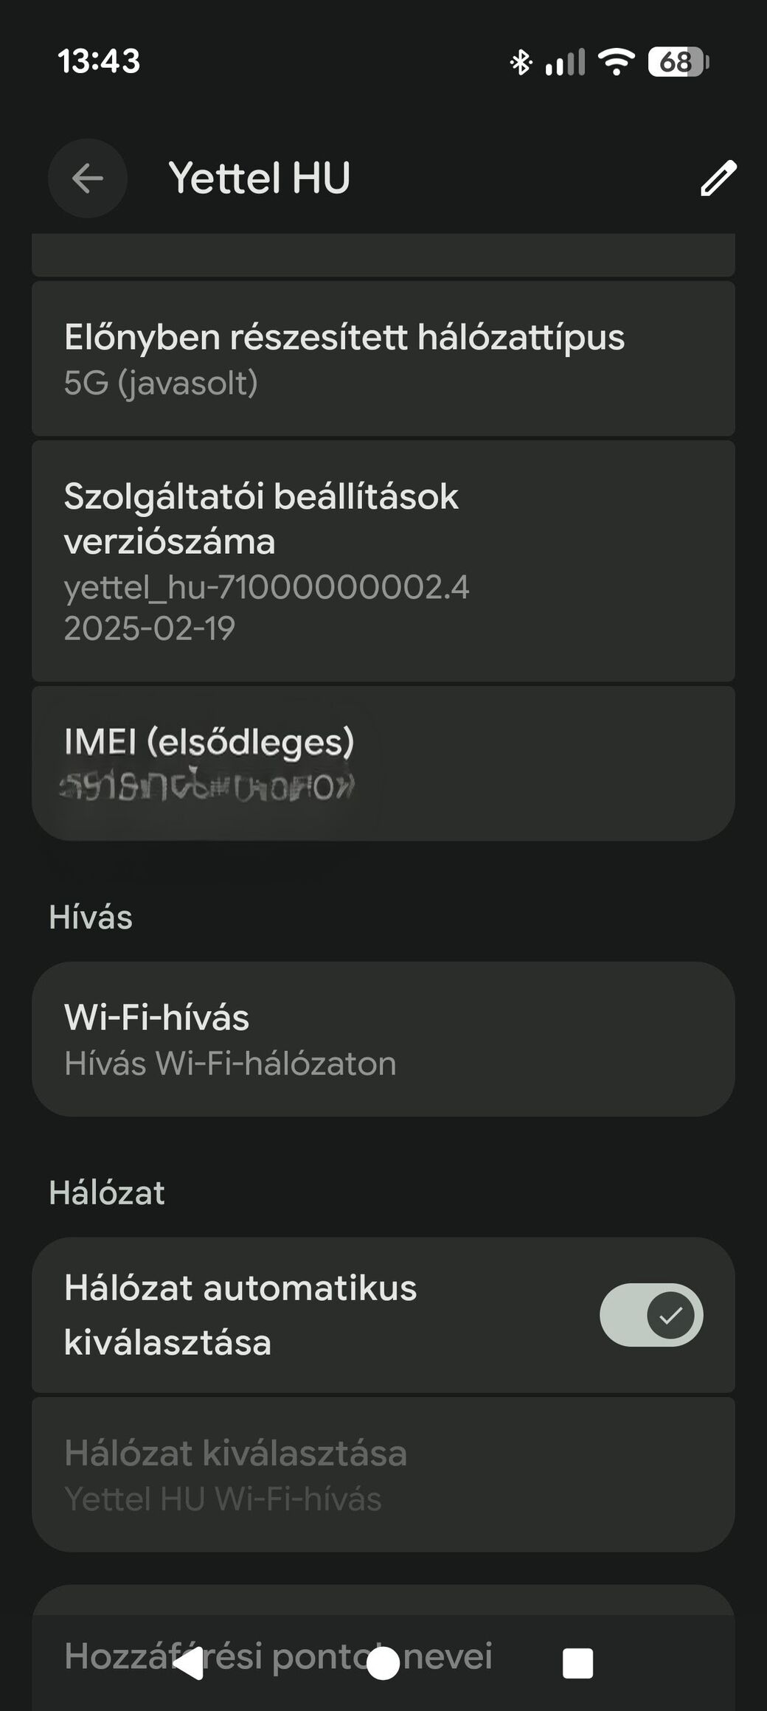The width and height of the screenshot is (767, 1711).
Task: Tap the pencil edit icon
Action: tap(718, 178)
